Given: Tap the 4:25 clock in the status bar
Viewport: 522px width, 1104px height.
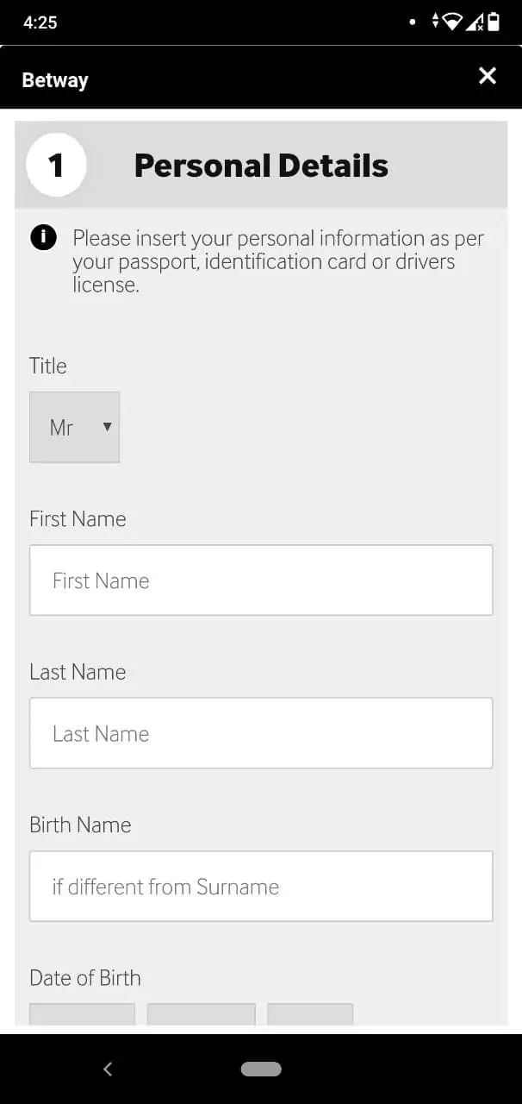Looking at the screenshot, I should coord(40,22).
